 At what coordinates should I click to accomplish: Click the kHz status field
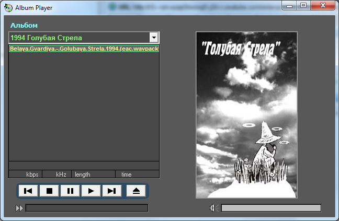(x=57, y=174)
